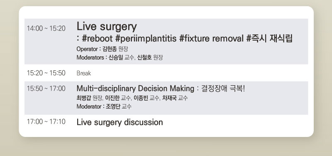This screenshot has width=332, height=156.
Task: Click the #reboot hashtag
Action: [x=97, y=38]
